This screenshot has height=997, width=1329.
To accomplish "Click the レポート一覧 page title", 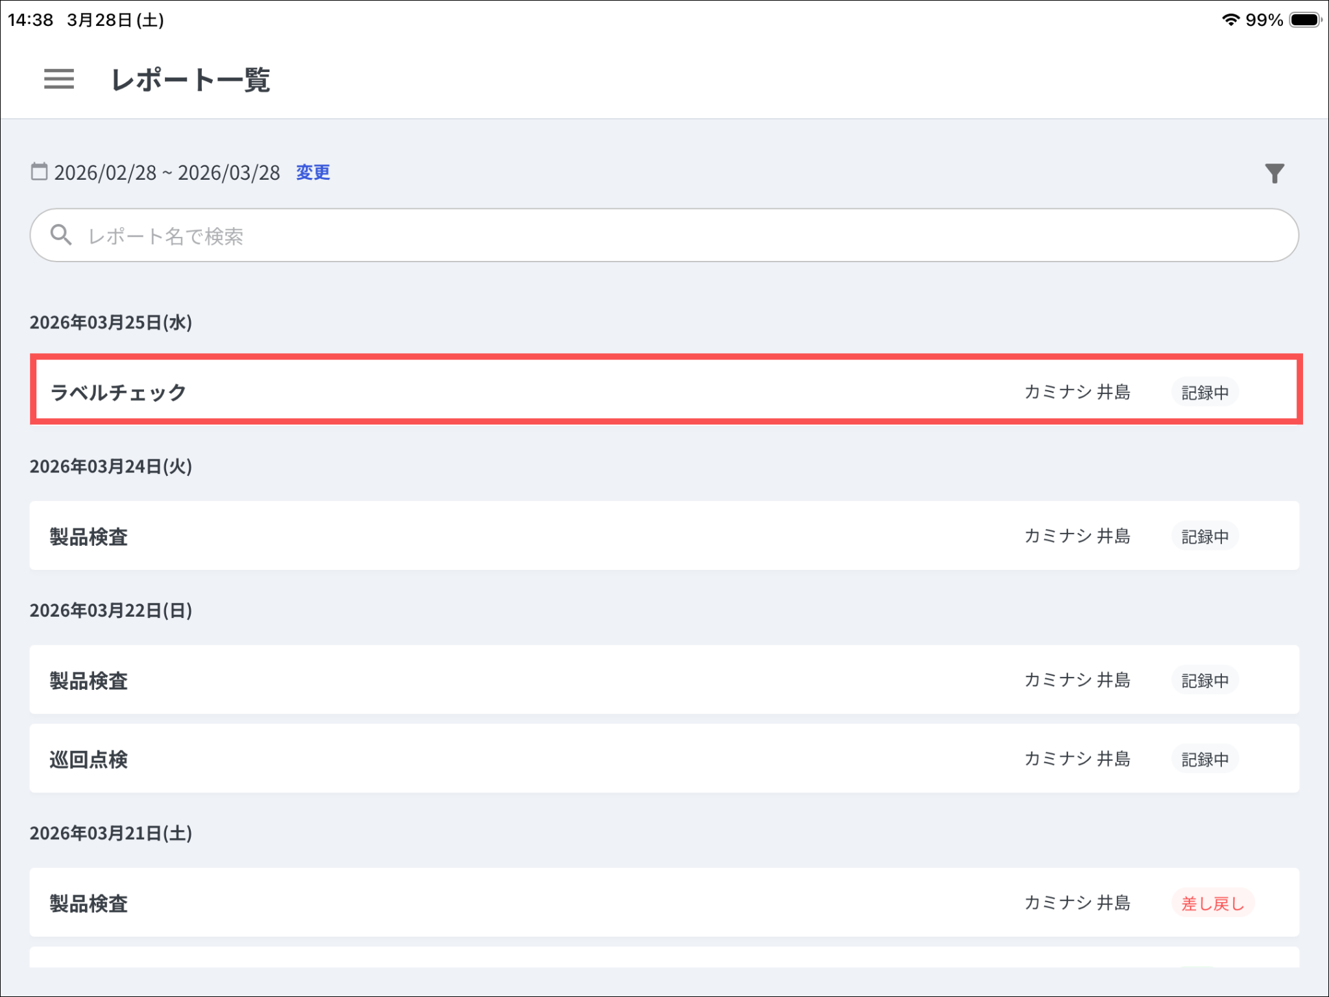I will [191, 80].
